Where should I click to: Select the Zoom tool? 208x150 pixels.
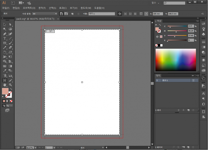point(10,85)
